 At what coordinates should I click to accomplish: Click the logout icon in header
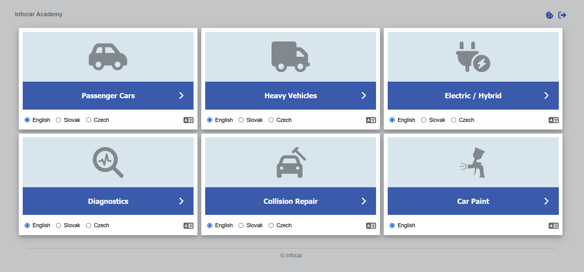click(x=562, y=15)
